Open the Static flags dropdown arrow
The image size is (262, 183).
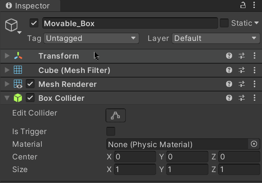(257, 23)
